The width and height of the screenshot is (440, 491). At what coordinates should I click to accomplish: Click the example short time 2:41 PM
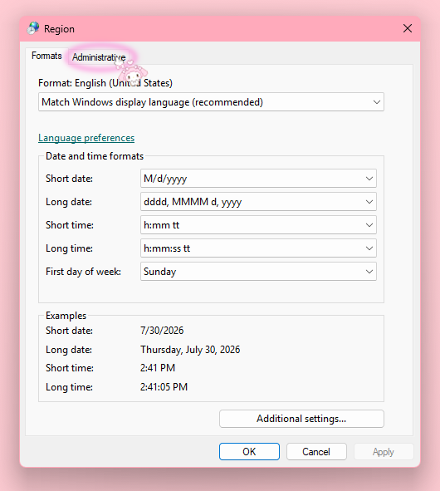point(158,367)
